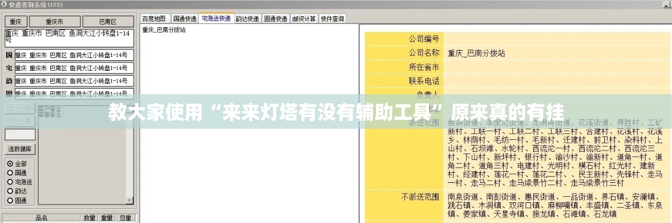
Task: Click the 公司编号 label cell
Action: pos(404,39)
